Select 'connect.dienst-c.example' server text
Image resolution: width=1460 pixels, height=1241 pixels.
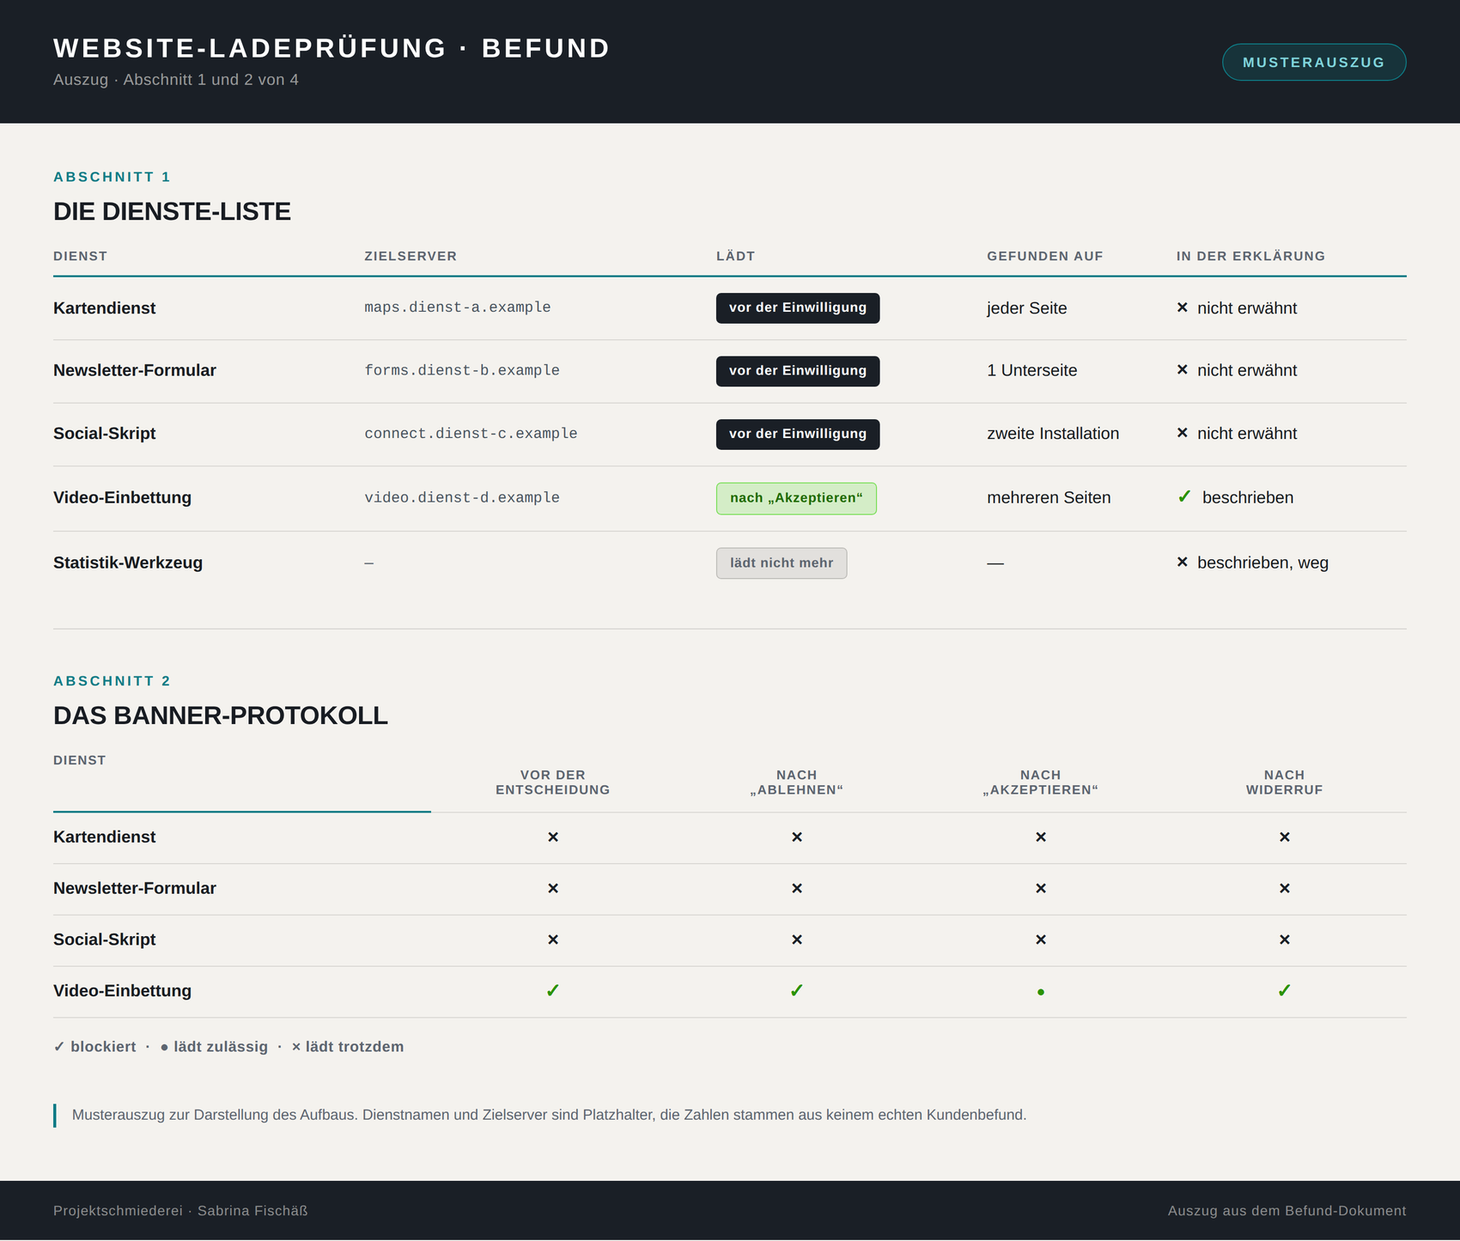tap(471, 434)
